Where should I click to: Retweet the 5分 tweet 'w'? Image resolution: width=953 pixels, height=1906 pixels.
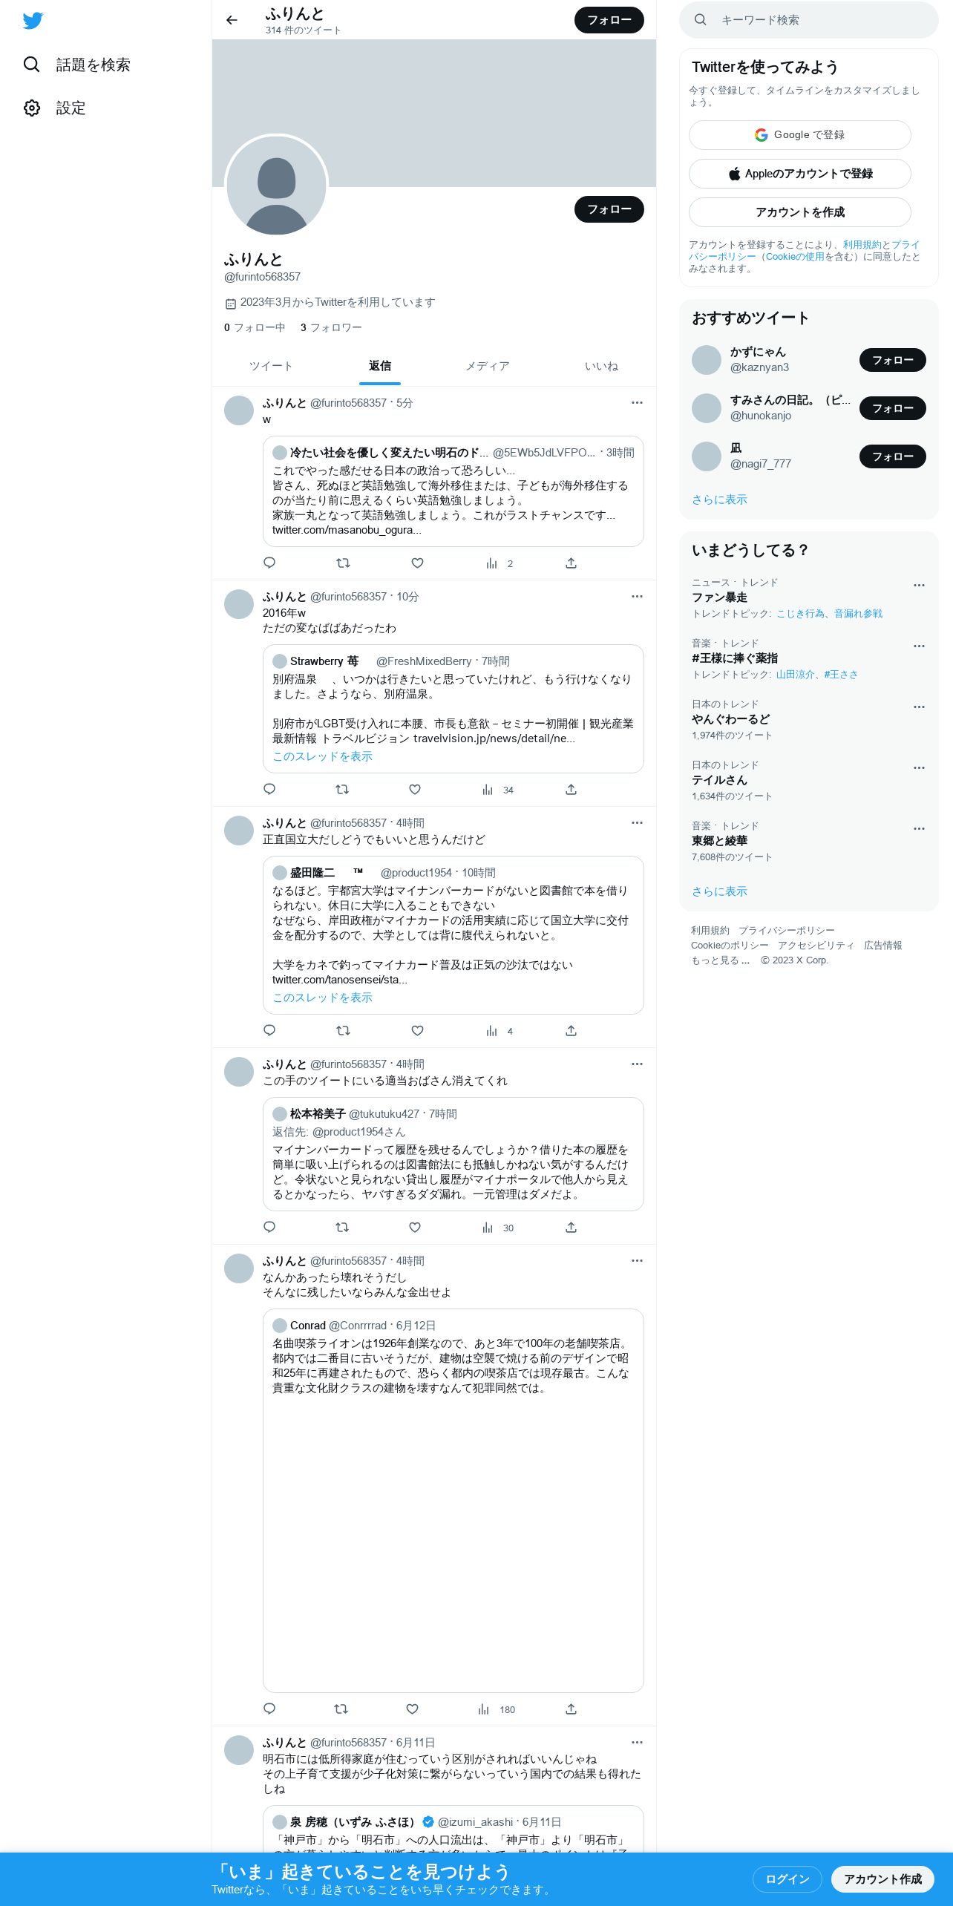pos(343,563)
